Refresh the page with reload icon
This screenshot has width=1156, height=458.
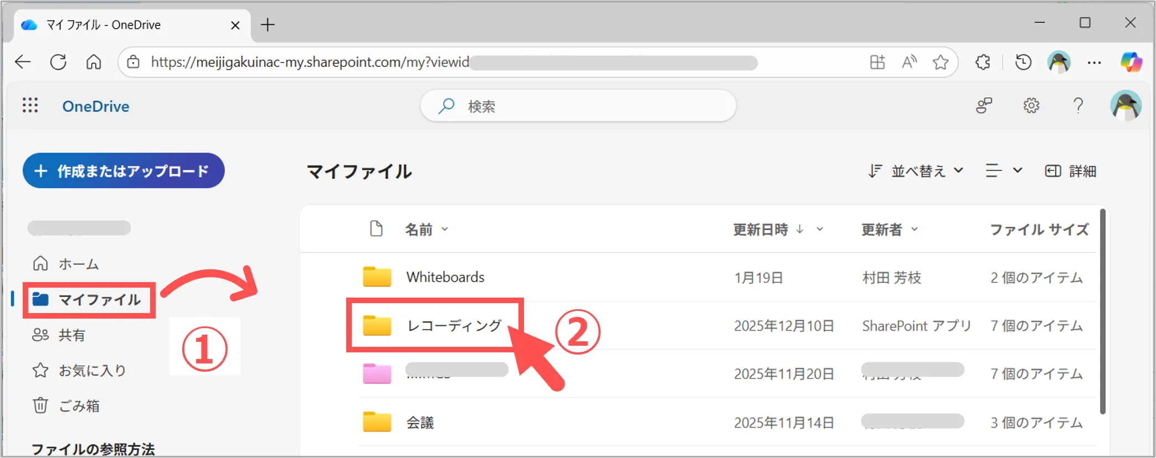[x=58, y=62]
